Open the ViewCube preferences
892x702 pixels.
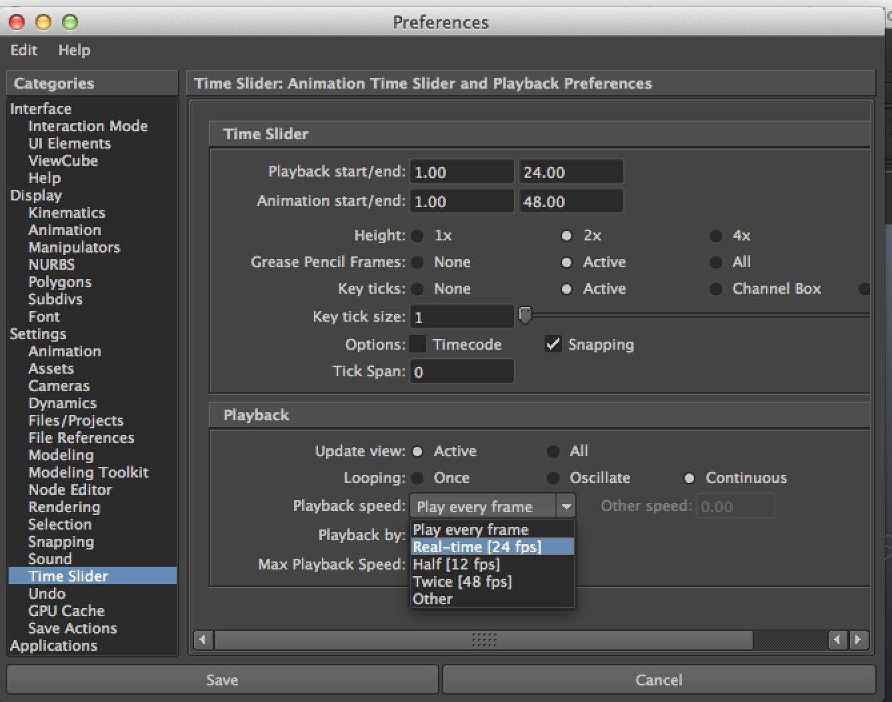tap(63, 161)
